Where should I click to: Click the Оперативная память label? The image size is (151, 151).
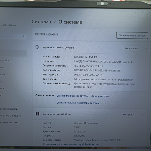coord(54,66)
